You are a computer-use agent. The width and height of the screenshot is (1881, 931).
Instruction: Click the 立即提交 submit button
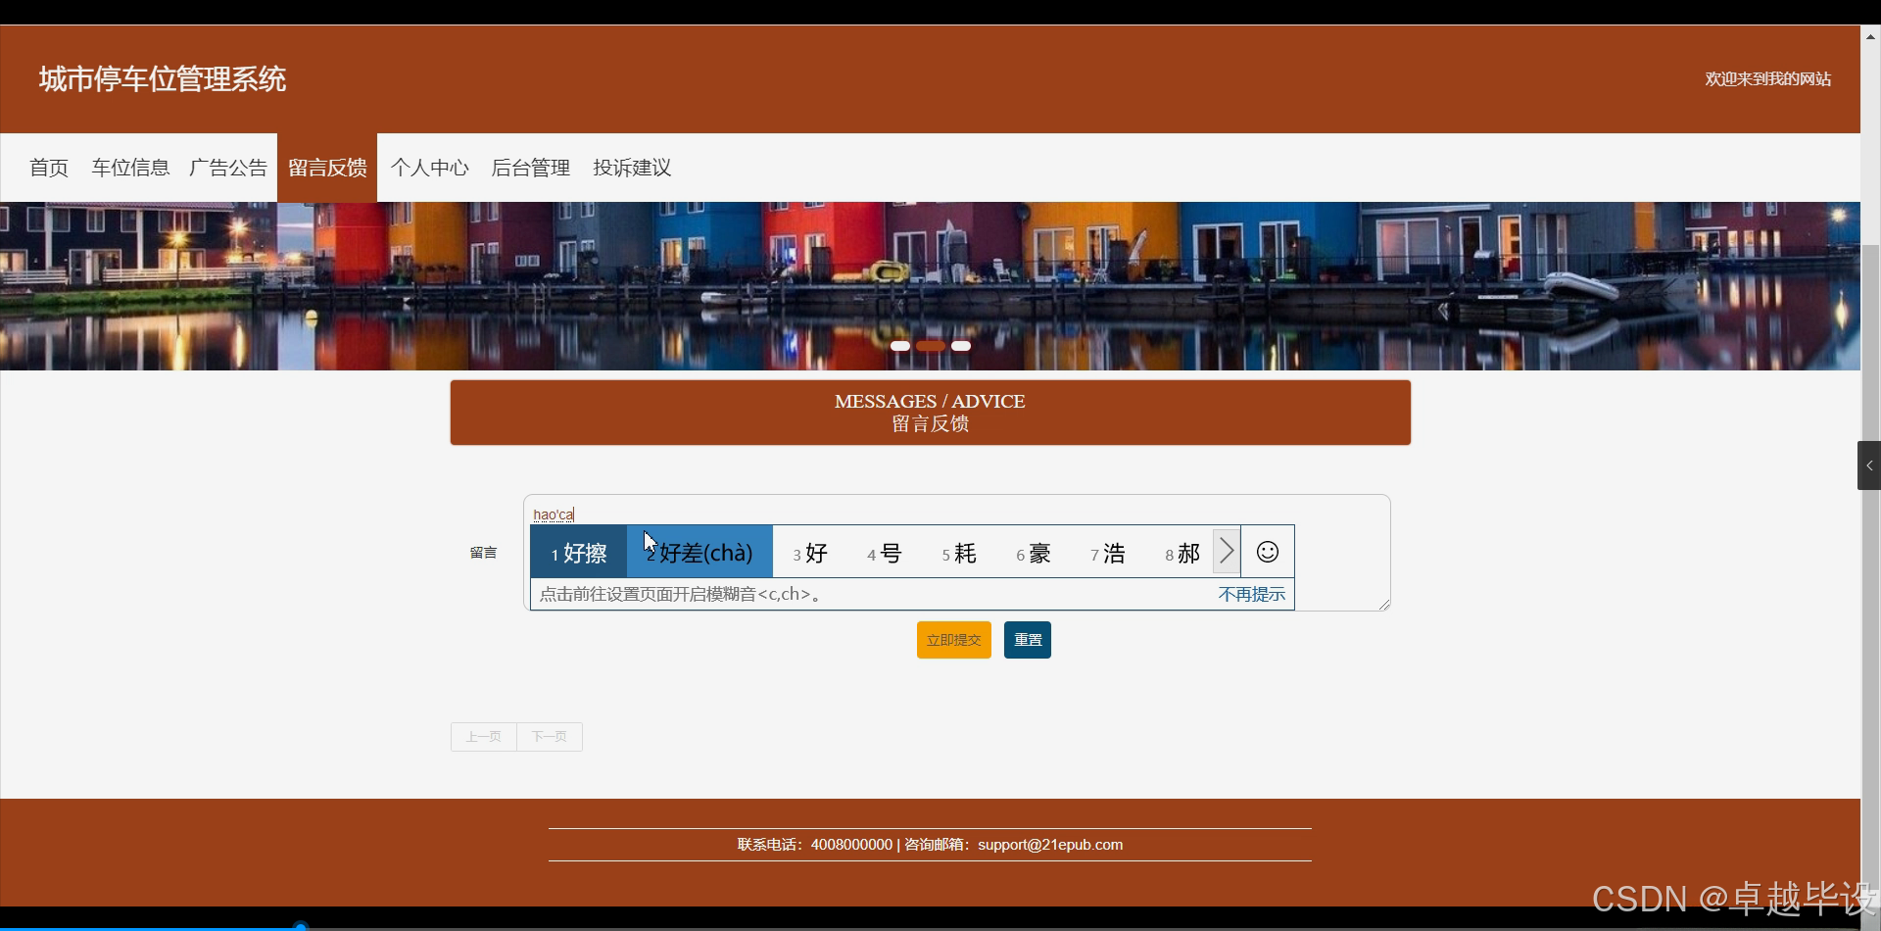952,639
